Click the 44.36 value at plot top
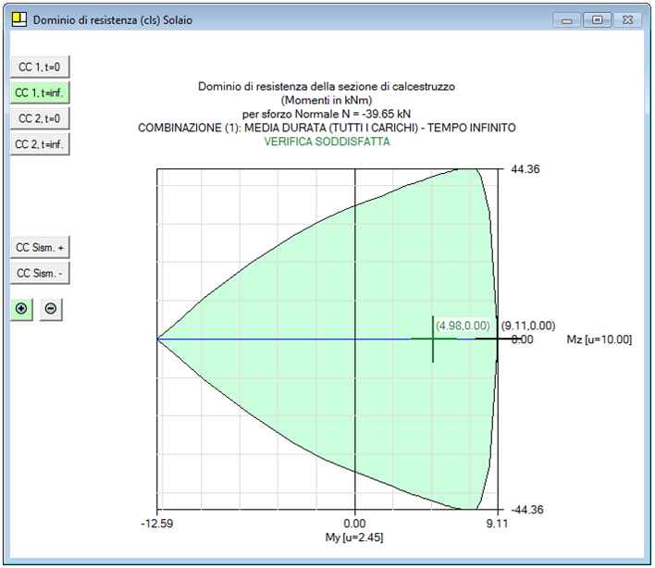655x568 pixels. tap(524, 169)
